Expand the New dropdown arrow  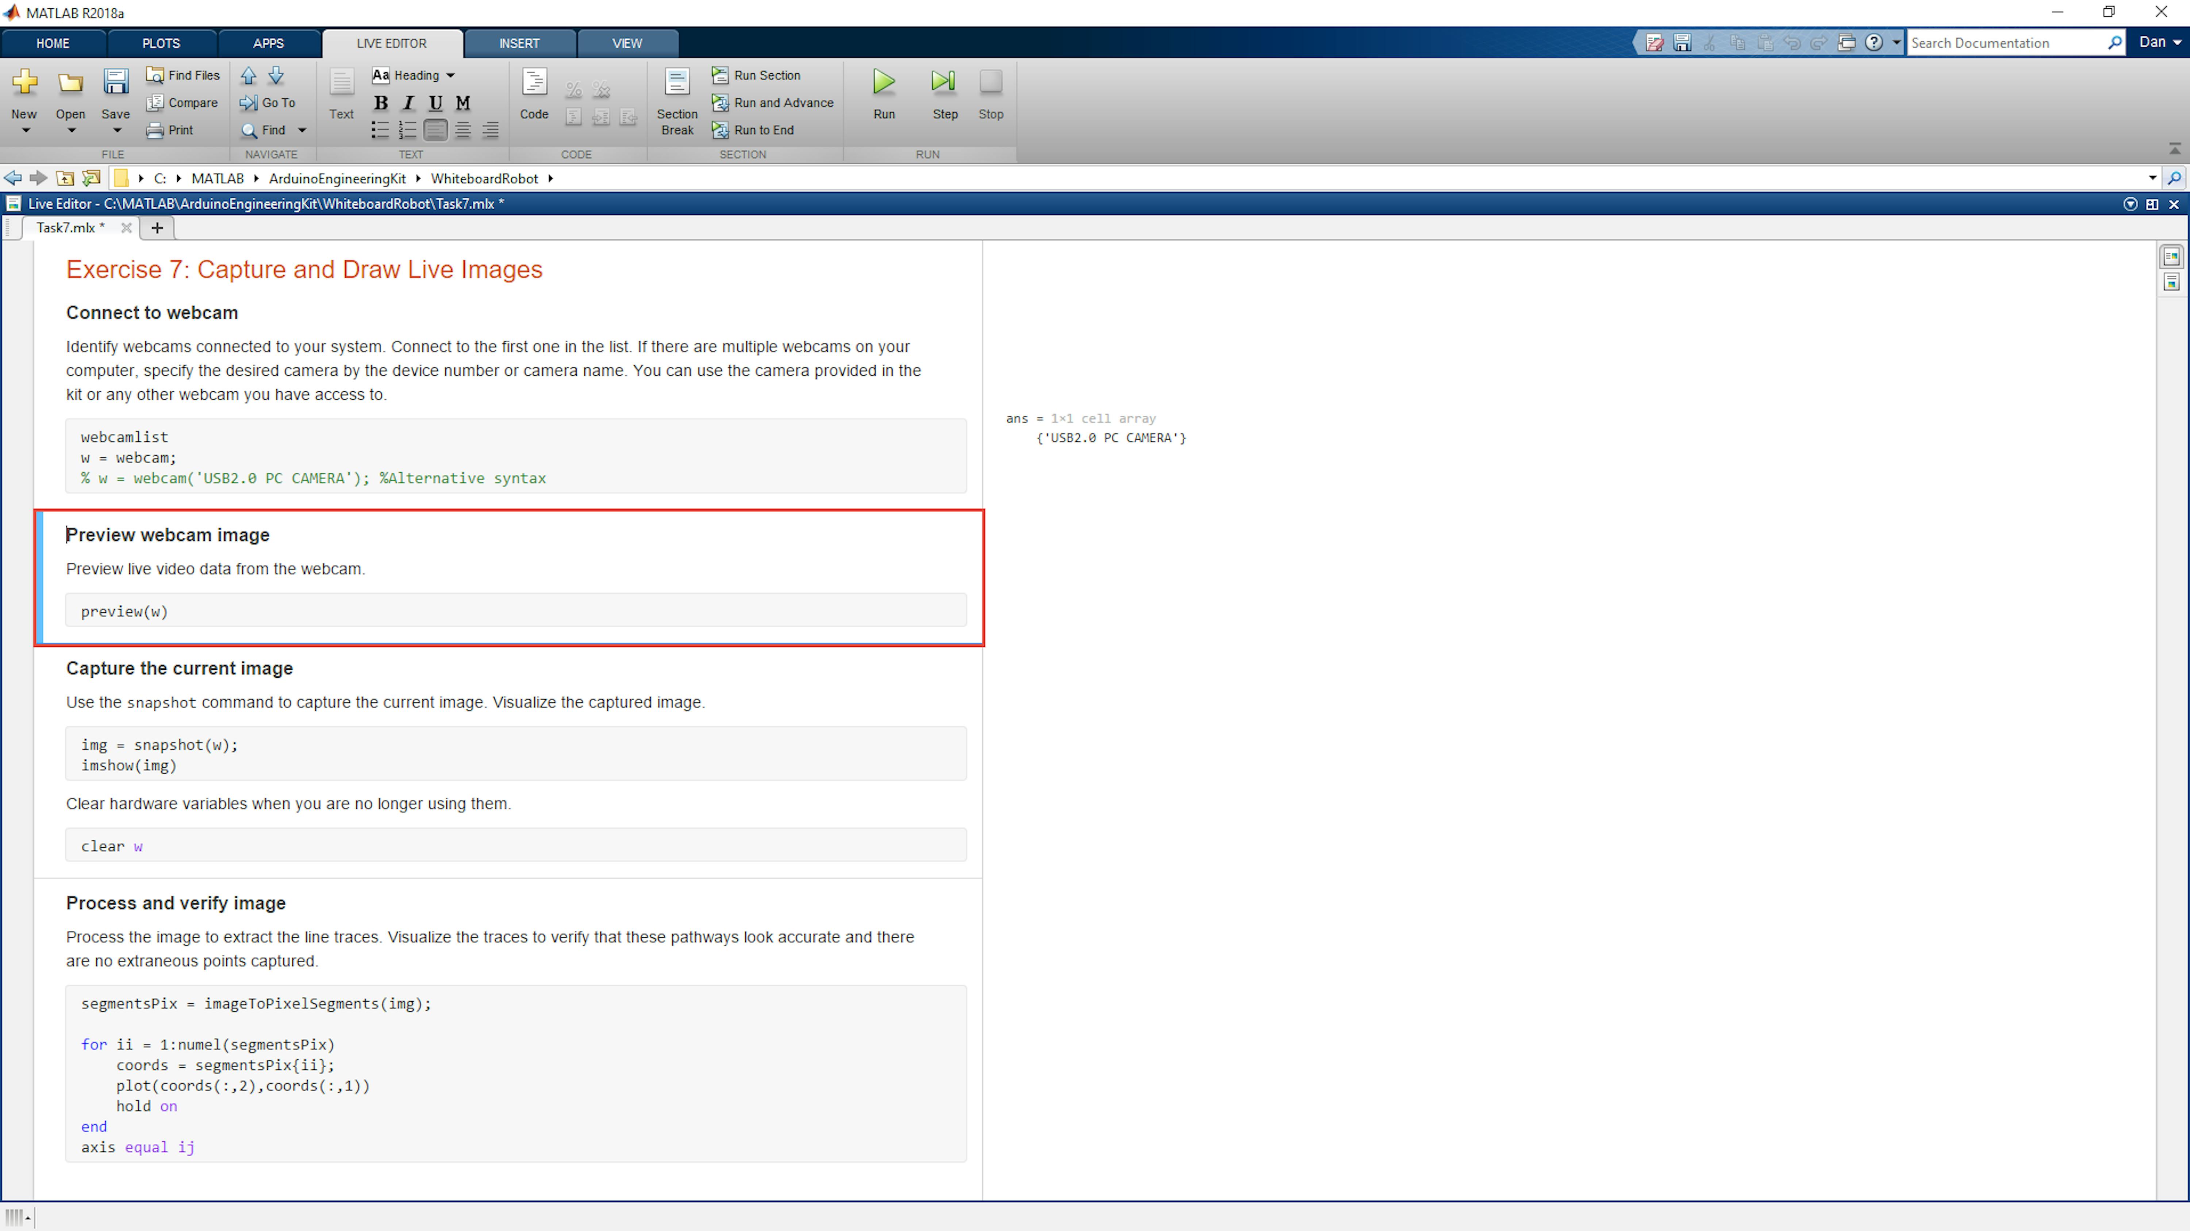26,131
